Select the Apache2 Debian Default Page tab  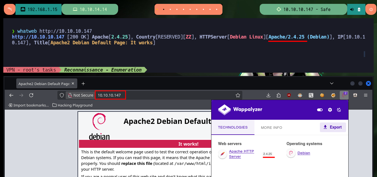click(x=46, y=84)
